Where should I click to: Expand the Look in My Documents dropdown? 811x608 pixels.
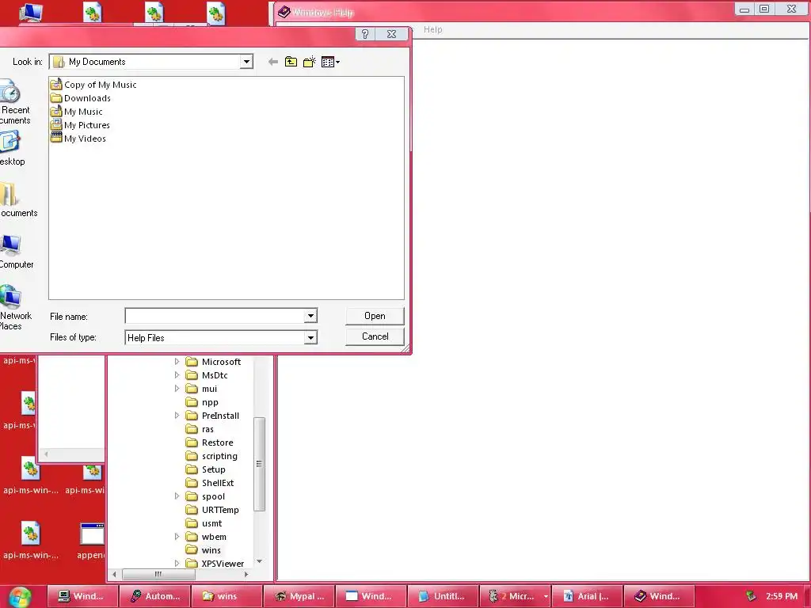(x=247, y=62)
